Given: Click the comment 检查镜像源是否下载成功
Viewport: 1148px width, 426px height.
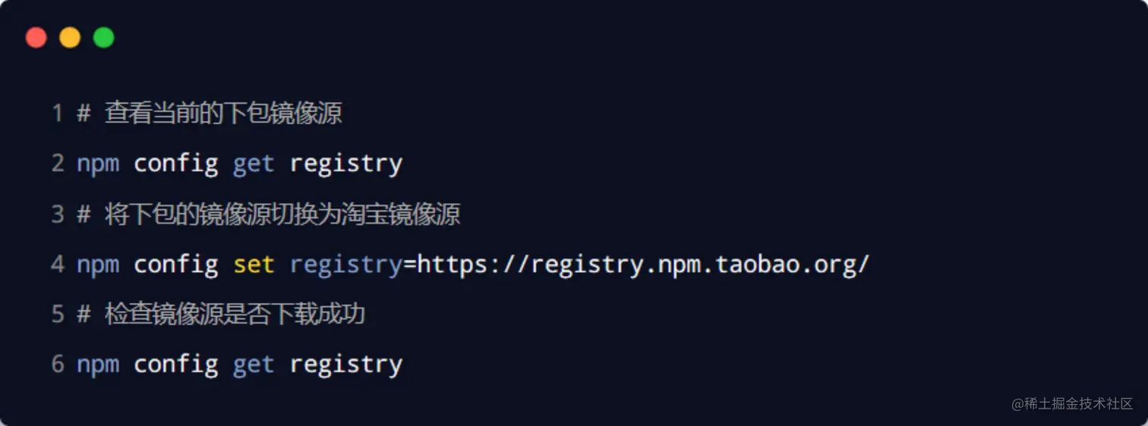Looking at the screenshot, I should 235,314.
